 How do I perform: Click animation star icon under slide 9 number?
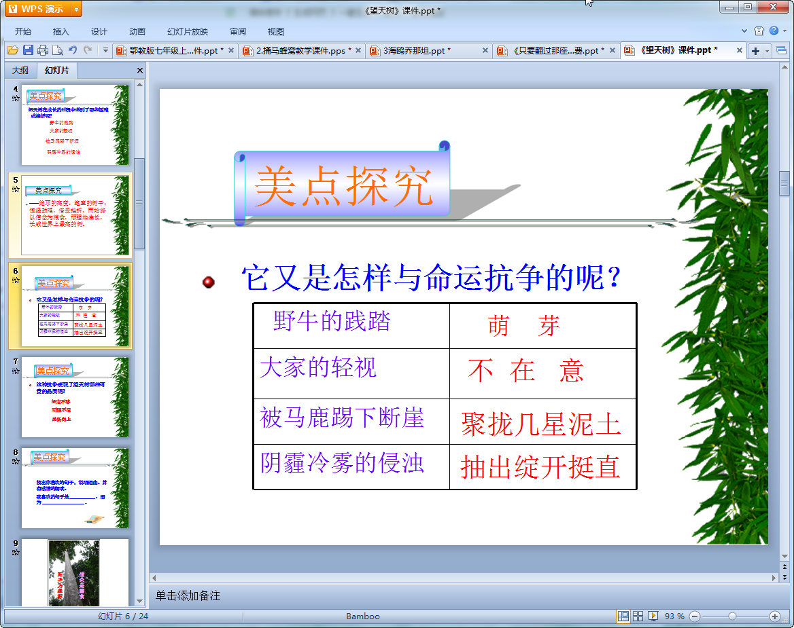[x=16, y=552]
